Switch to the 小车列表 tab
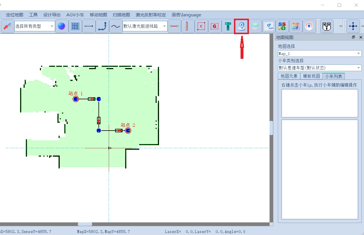Image resolution: width=364 pixels, height=235 pixels. point(334,76)
